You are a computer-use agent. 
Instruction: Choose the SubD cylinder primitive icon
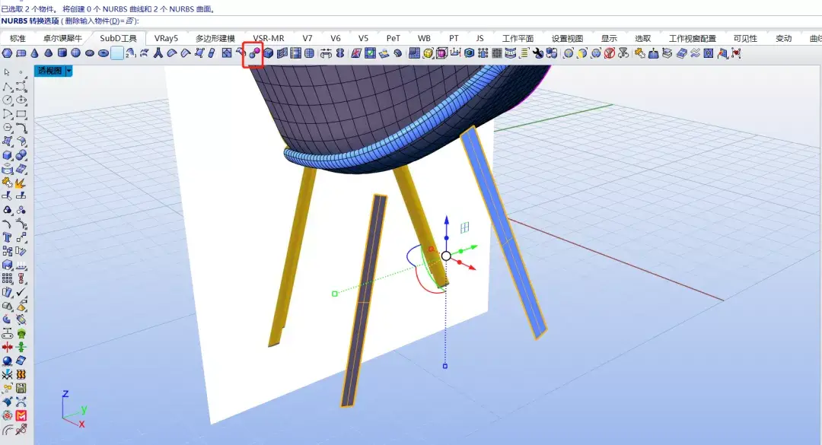(62, 53)
